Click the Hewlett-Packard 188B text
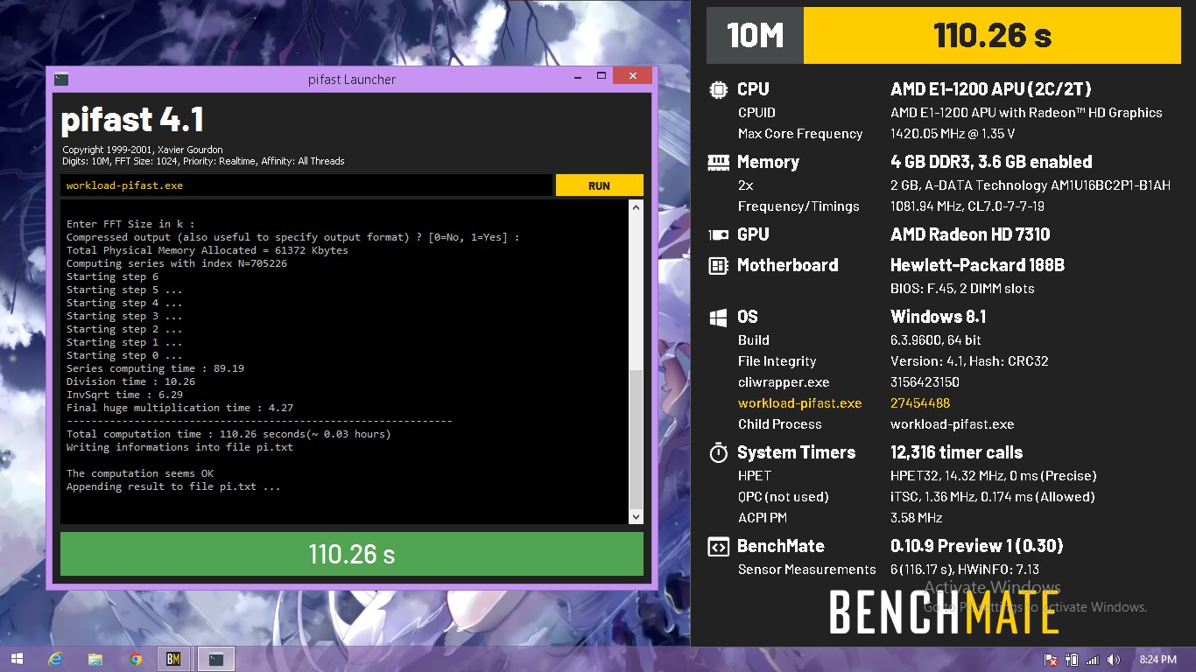This screenshot has height=672, width=1196. pos(977,265)
